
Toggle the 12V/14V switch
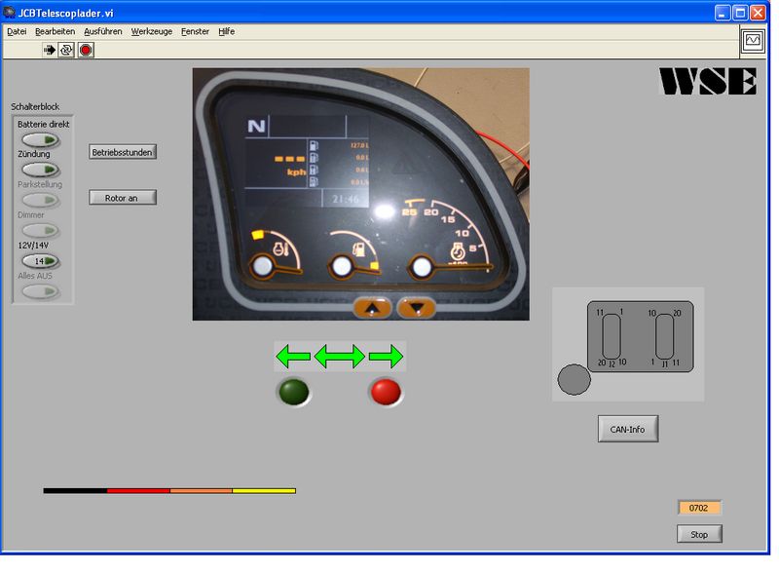click(x=41, y=261)
